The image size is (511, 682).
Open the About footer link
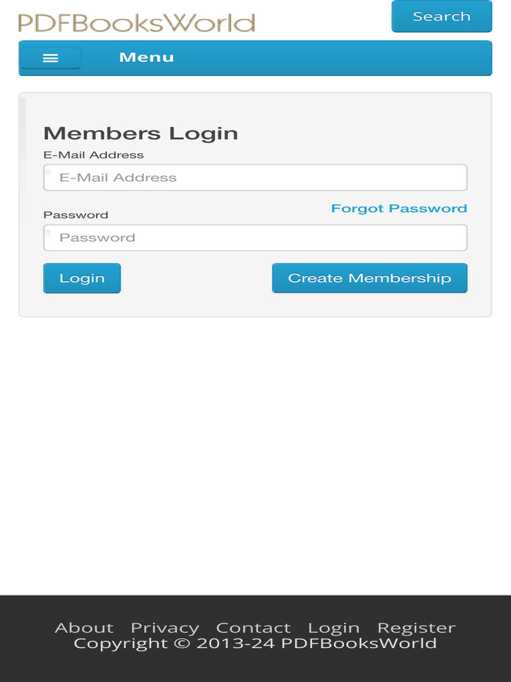tap(84, 628)
